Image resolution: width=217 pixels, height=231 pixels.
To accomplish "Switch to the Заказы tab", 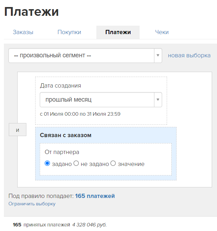I will (x=23, y=32).
